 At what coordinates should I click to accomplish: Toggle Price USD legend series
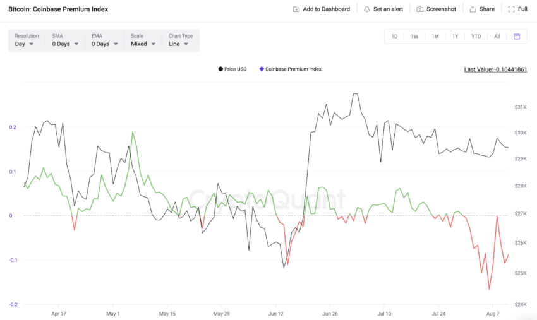coord(232,69)
